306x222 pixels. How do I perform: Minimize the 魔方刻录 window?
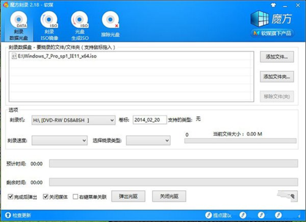click(x=285, y=6)
